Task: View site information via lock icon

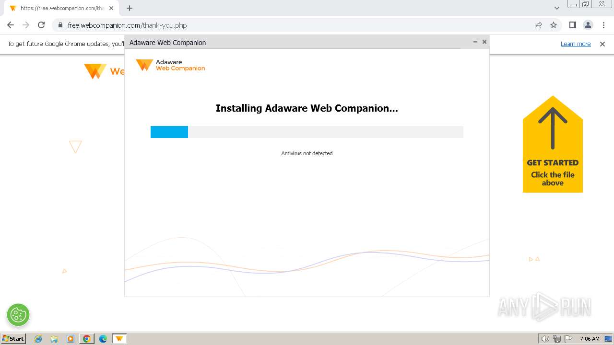Action: (60, 25)
